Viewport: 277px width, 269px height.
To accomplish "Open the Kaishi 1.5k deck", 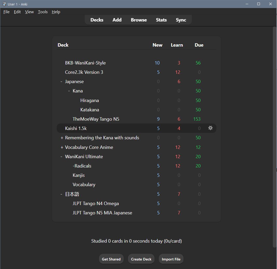I will pos(76,128).
